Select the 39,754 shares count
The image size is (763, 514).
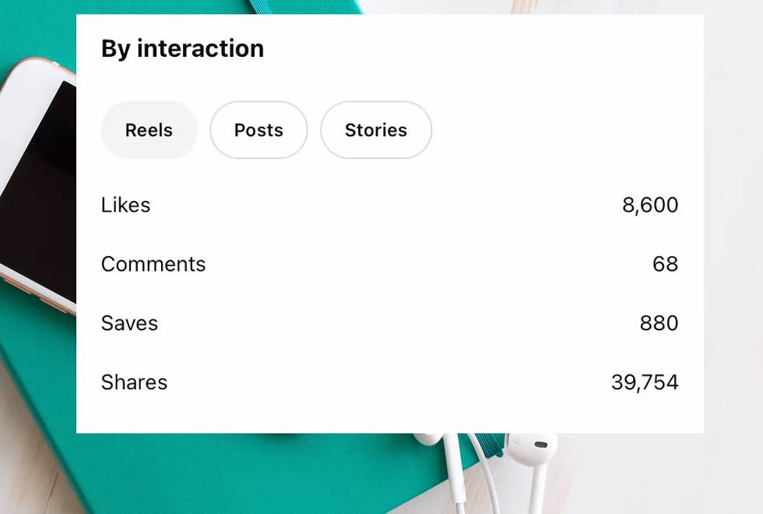pos(645,382)
